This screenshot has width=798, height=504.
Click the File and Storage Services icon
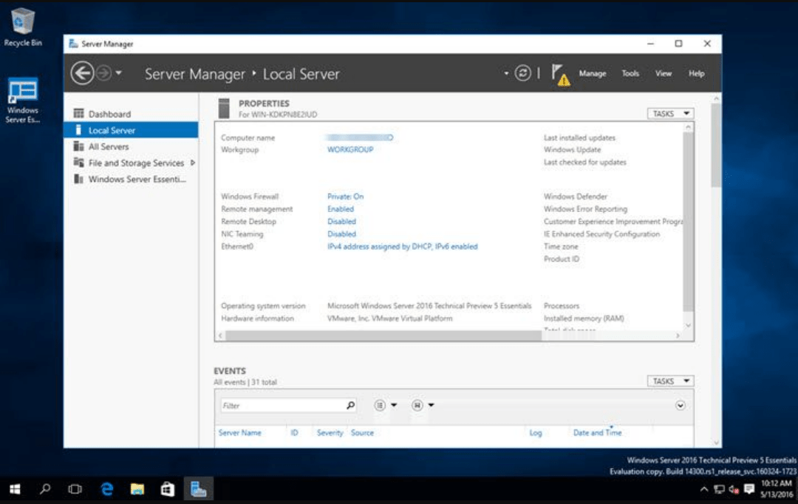tap(78, 163)
